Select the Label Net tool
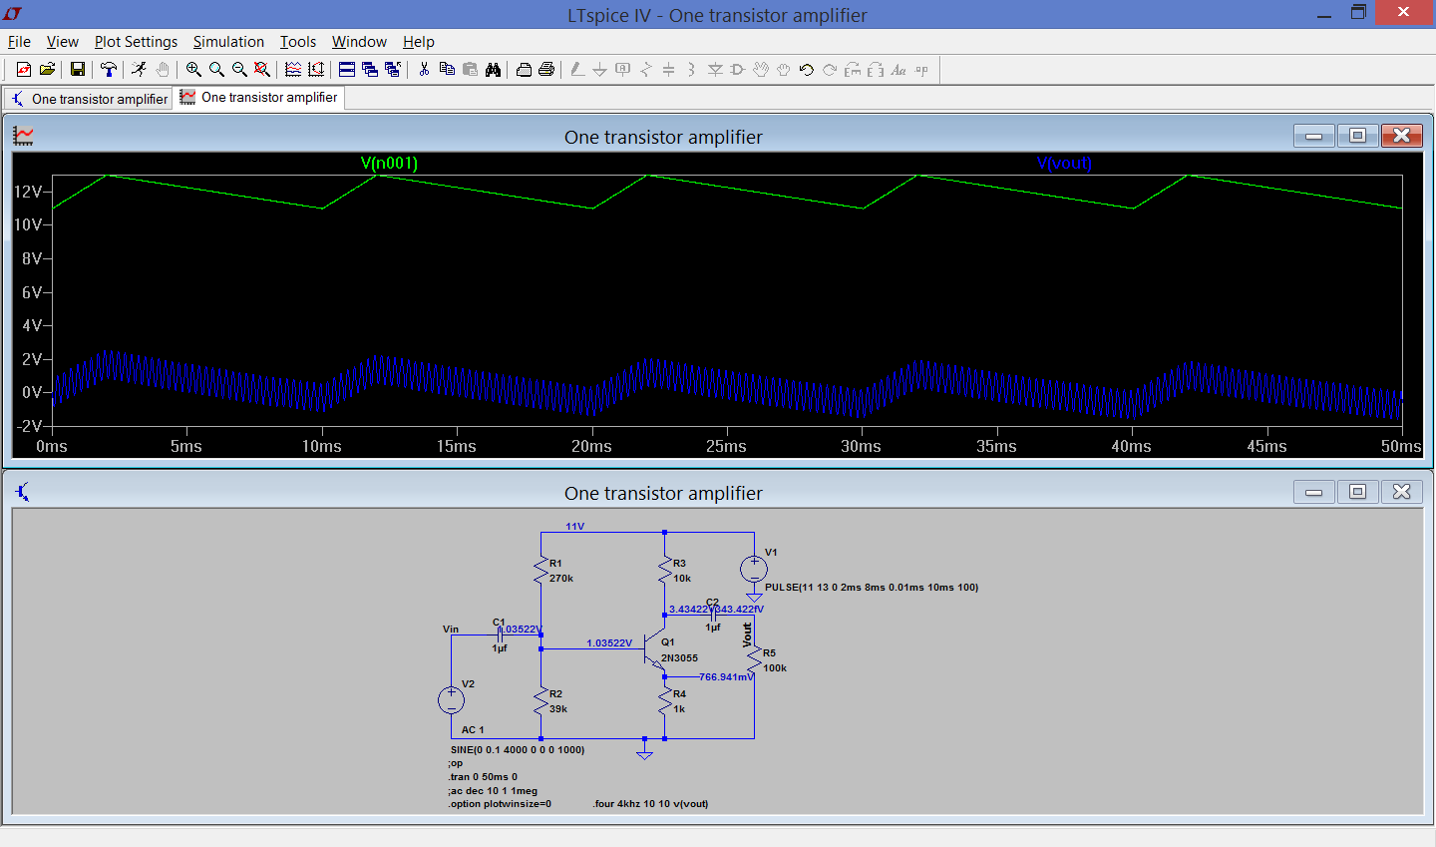Image resolution: width=1436 pixels, height=847 pixels. tap(622, 69)
